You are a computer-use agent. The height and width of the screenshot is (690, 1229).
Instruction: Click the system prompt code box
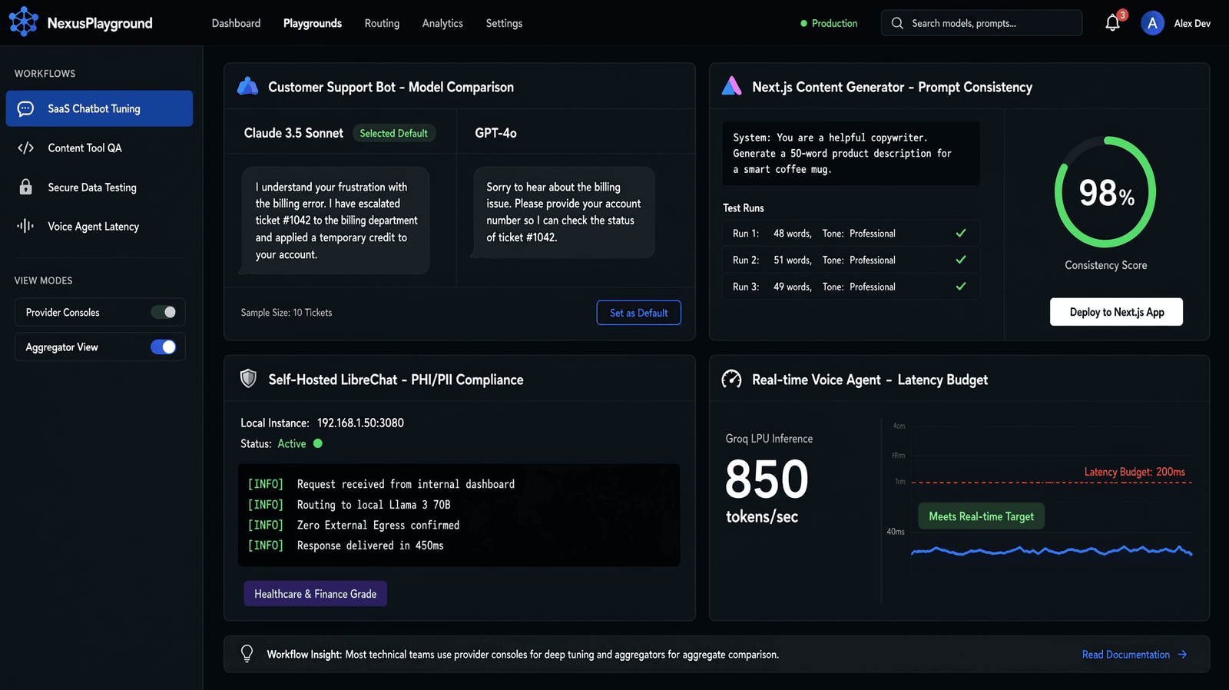850,153
